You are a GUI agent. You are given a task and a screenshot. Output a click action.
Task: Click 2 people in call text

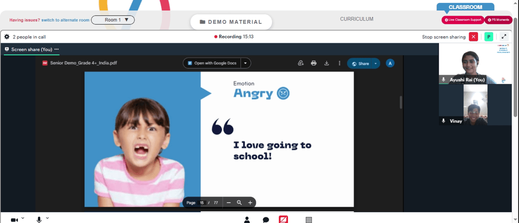(30, 37)
